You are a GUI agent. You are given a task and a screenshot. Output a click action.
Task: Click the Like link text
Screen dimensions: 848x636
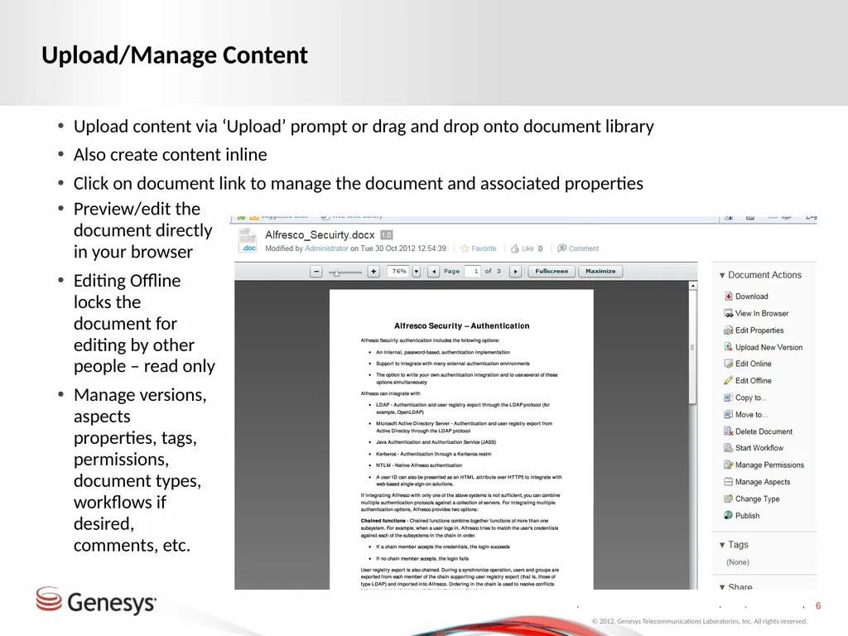pos(528,248)
